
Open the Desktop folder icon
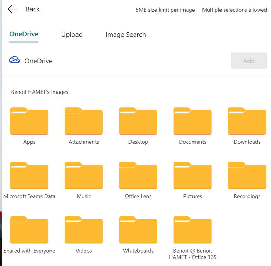point(138,121)
